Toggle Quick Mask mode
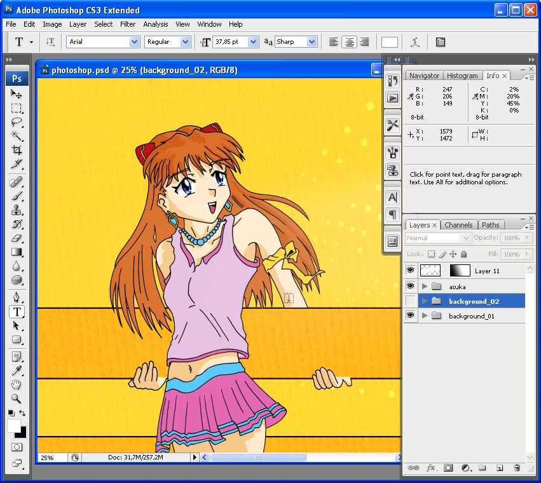Image resolution: width=541 pixels, height=483 pixels. click(x=17, y=447)
